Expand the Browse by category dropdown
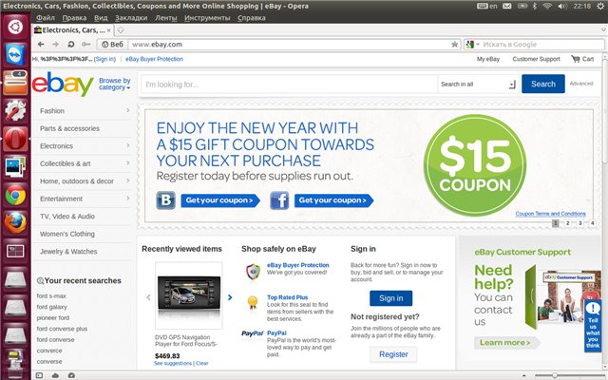The height and width of the screenshot is (380, 608). (x=114, y=84)
